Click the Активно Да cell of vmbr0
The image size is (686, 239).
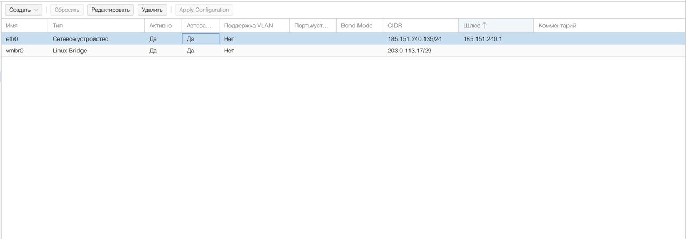(163, 51)
